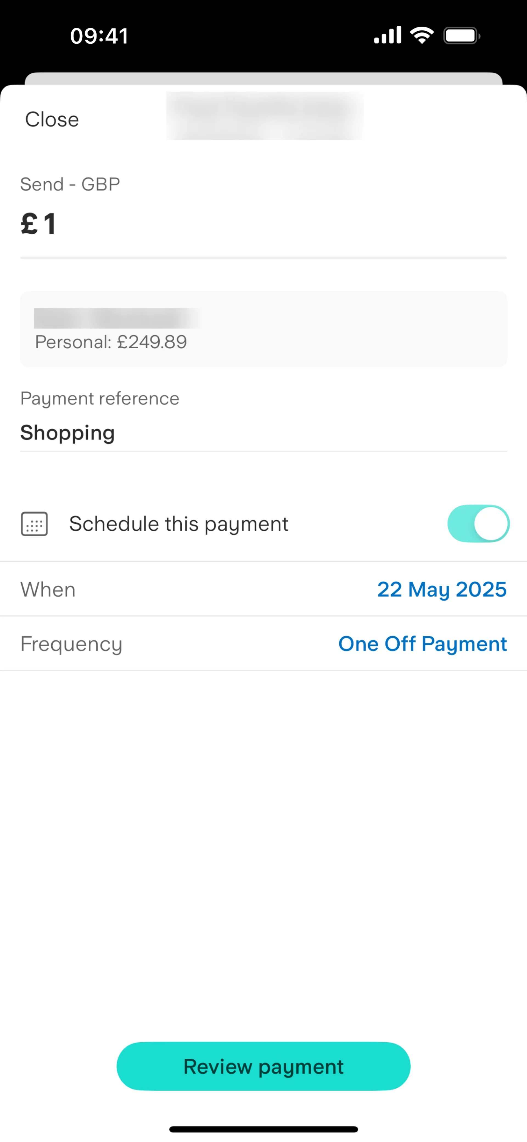This screenshot has height=1142, width=527.
Task: Tap the Payment reference label
Action: point(100,399)
